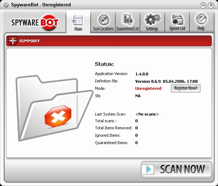
Task: Click the Scan Locations compass icon
Action: [104, 20]
